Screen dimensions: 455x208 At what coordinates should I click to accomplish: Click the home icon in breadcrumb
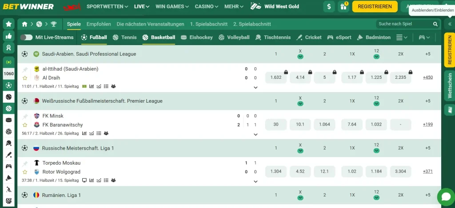click(x=25, y=24)
